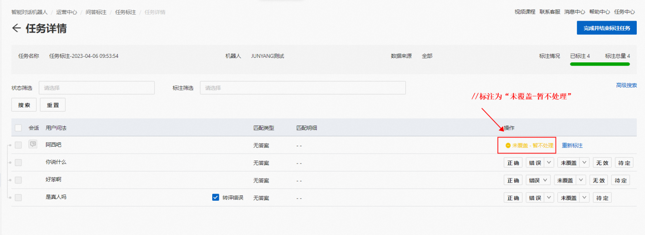Click the green annotation progress bar

(600, 64)
